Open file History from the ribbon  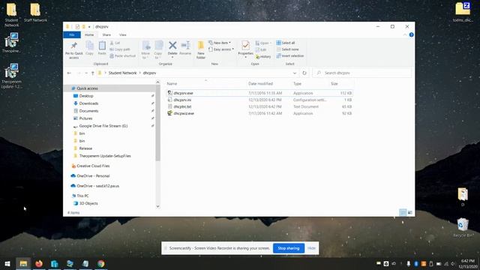coord(263,57)
